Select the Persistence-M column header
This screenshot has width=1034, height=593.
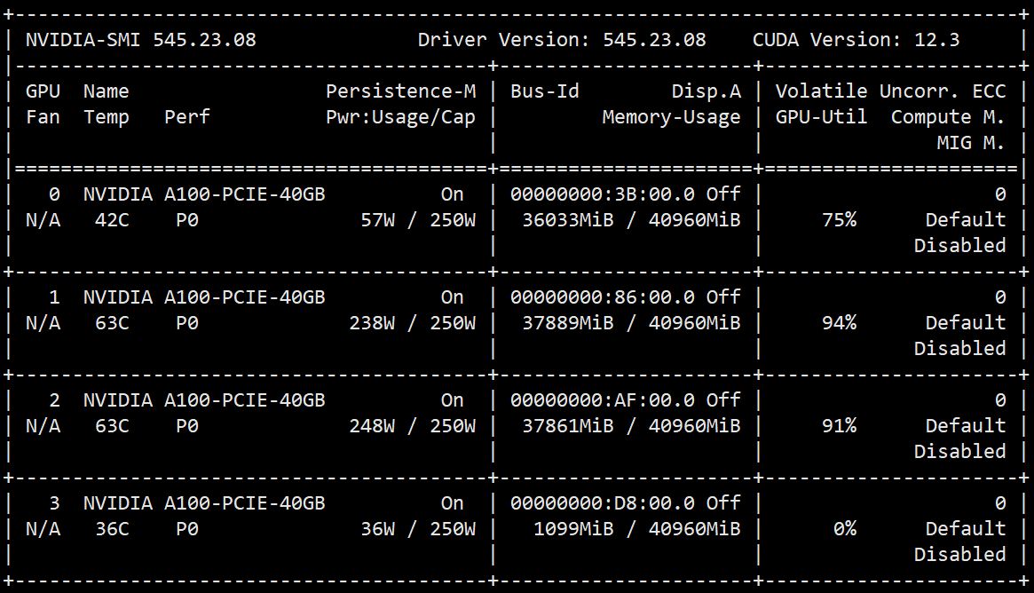(400, 91)
